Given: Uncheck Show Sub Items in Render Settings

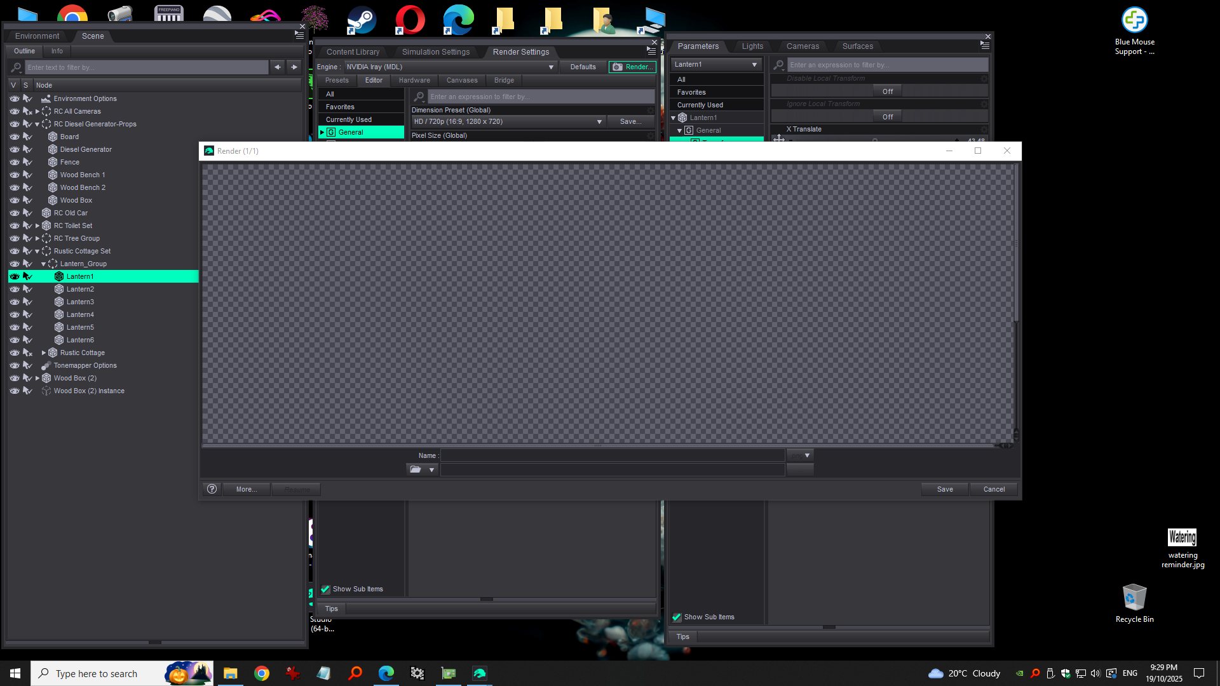Looking at the screenshot, I should (326, 589).
